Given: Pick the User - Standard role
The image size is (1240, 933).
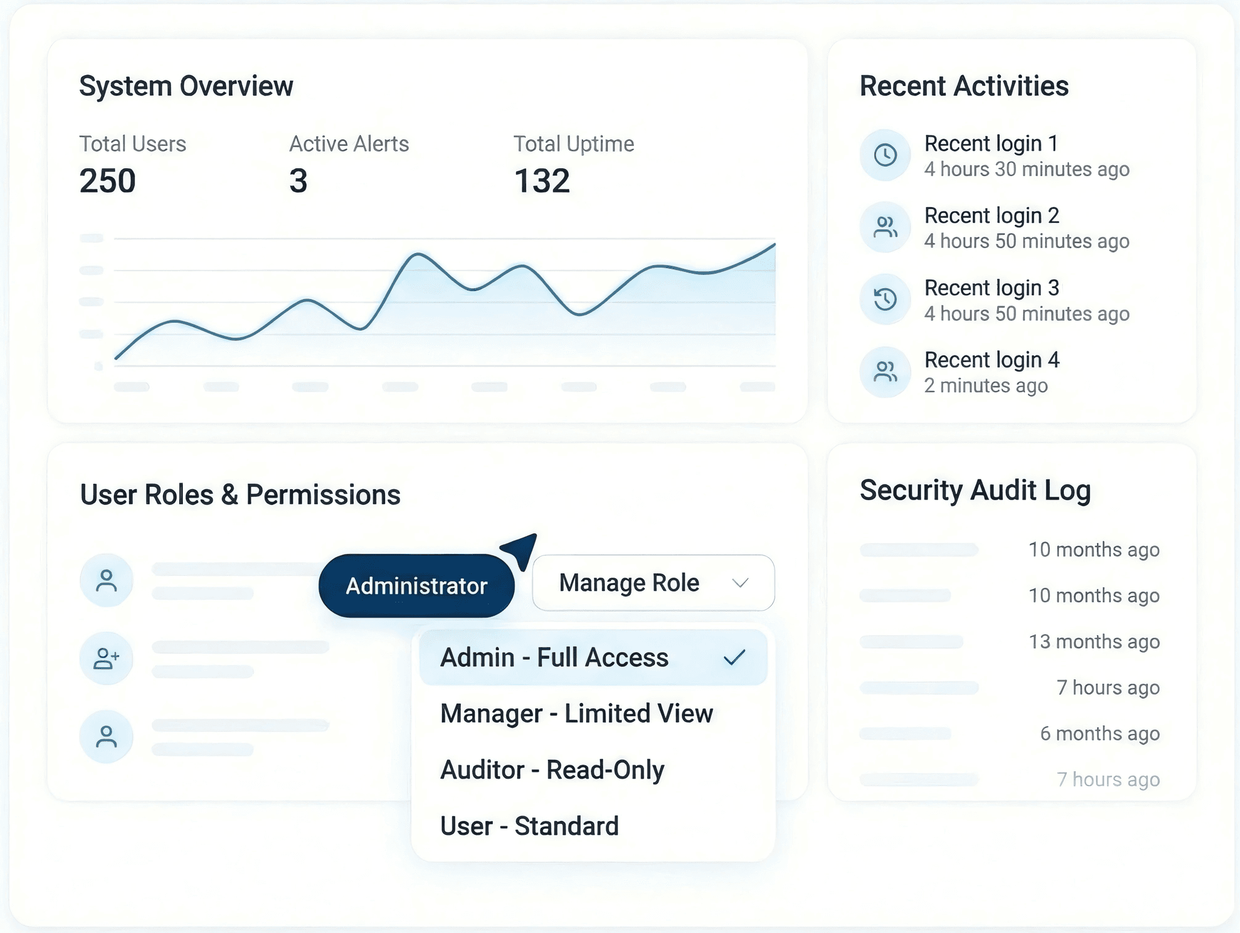Looking at the screenshot, I should click(x=529, y=826).
